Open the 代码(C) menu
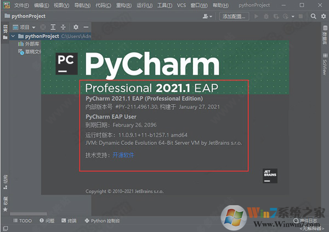Image resolution: width=329 pixels, height=232 pixels. (x=103, y=5)
